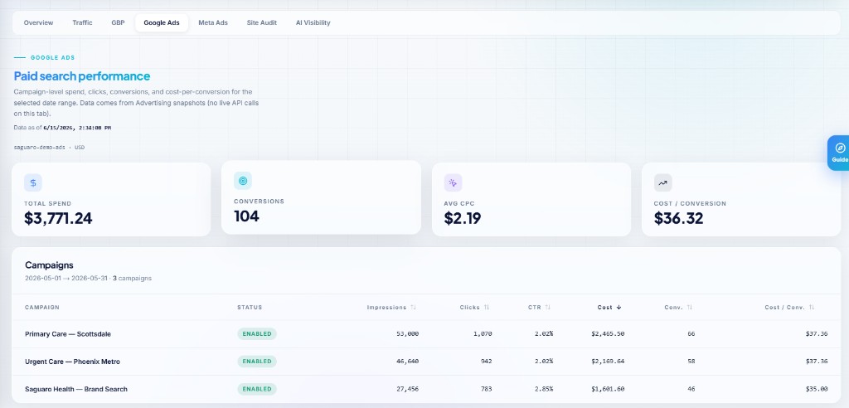Click the 783 clicks cell
The width and height of the screenshot is (849, 408).
486,389
